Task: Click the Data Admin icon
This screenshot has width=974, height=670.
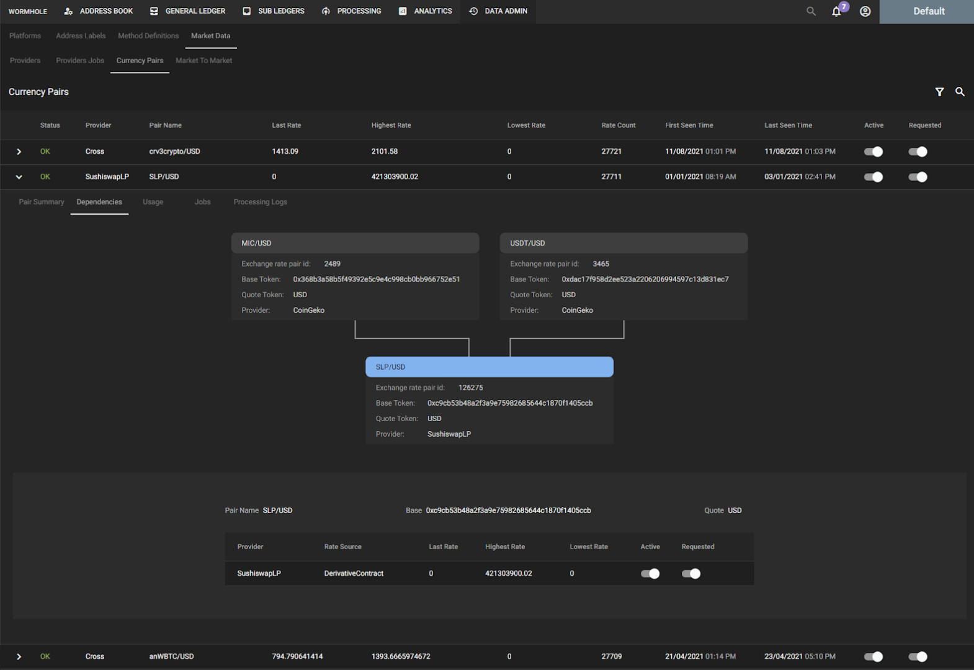Action: tap(473, 11)
